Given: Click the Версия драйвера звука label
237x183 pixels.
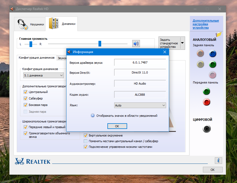Looking at the screenshot, I should (86, 63).
